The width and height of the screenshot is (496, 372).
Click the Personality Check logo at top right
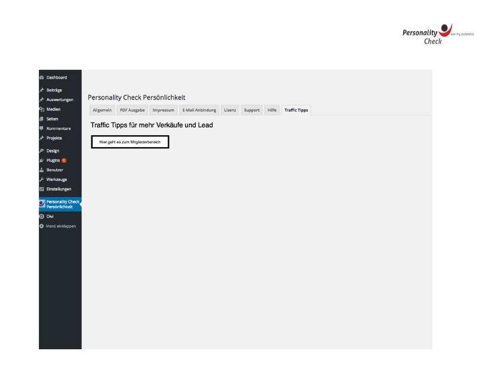tap(438, 34)
